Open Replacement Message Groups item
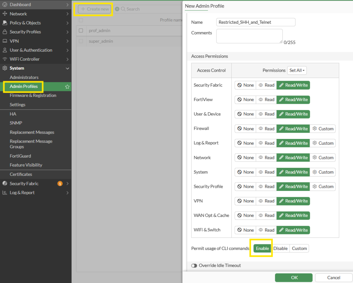Screen dimensions: 353x283 pos(31,144)
